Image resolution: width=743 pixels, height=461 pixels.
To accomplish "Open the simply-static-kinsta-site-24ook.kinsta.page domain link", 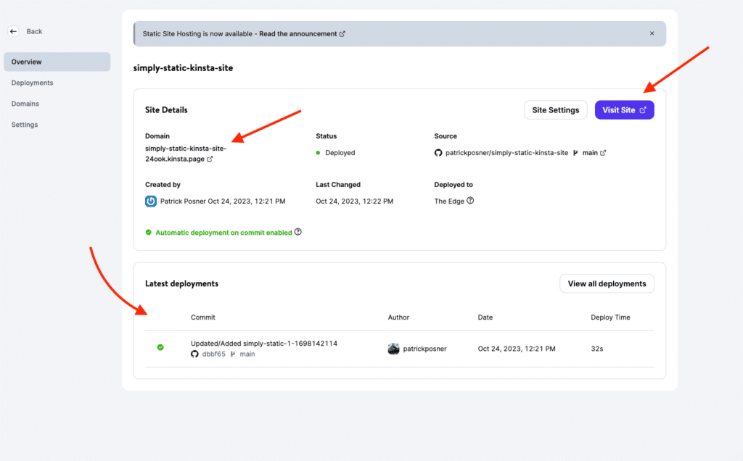I will [x=186, y=154].
